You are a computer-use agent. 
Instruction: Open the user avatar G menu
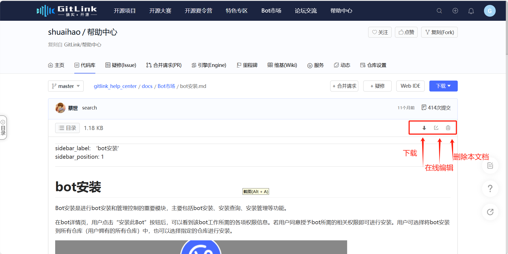tap(490, 11)
